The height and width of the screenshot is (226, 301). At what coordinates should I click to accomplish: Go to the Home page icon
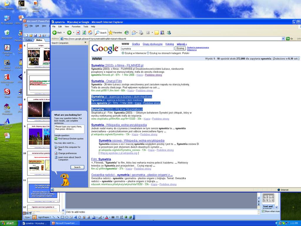[x=90, y=33]
